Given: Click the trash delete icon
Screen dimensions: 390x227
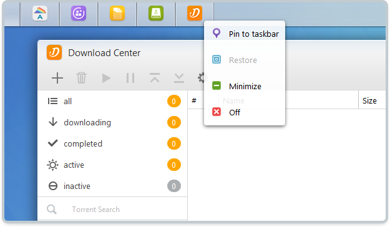Looking at the screenshot, I should click(81, 78).
